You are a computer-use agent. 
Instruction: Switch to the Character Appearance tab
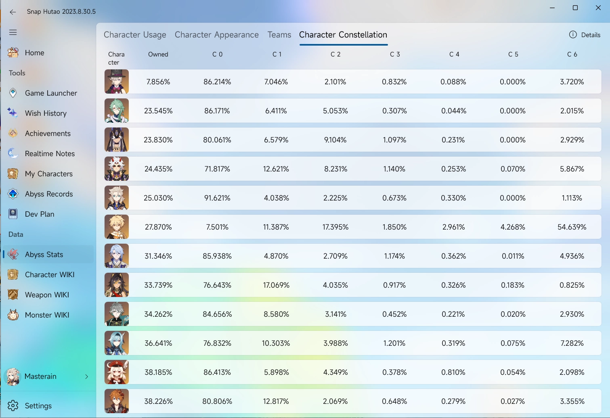(217, 35)
